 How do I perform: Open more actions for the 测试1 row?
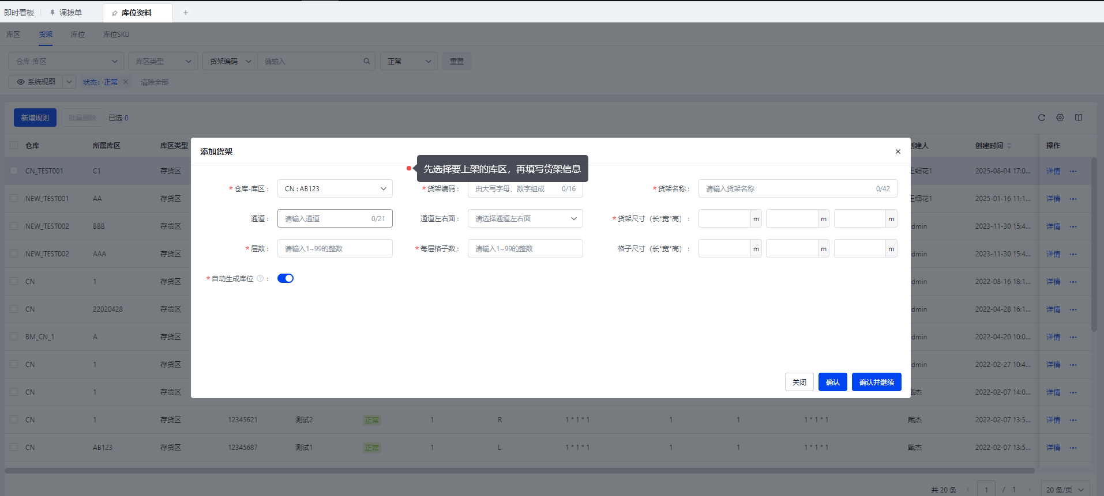pos(1073,448)
